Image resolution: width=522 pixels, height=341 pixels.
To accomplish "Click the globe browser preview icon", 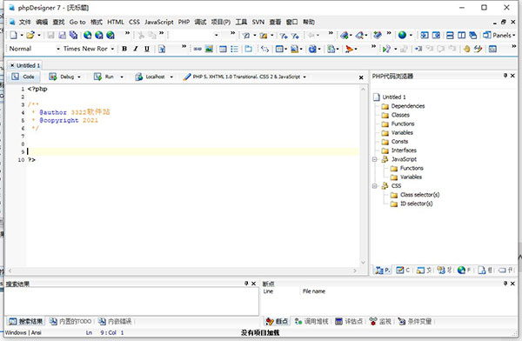I will (x=402, y=35).
